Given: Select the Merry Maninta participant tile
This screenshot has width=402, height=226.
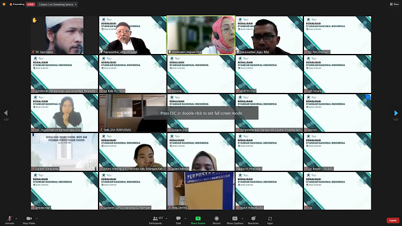Looking at the screenshot, I should 133,152.
